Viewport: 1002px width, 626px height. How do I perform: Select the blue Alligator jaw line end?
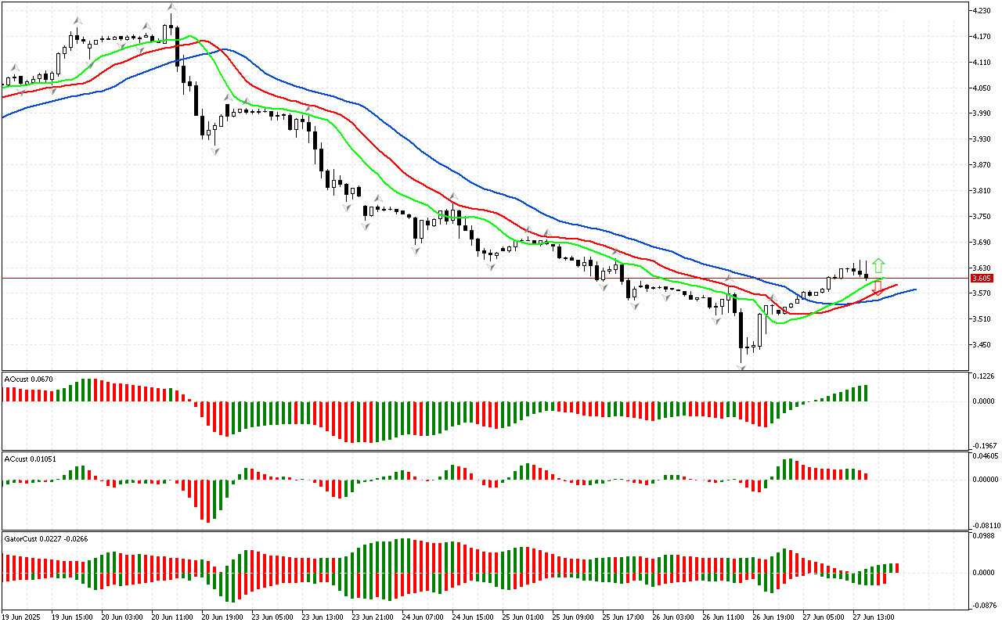click(914, 290)
